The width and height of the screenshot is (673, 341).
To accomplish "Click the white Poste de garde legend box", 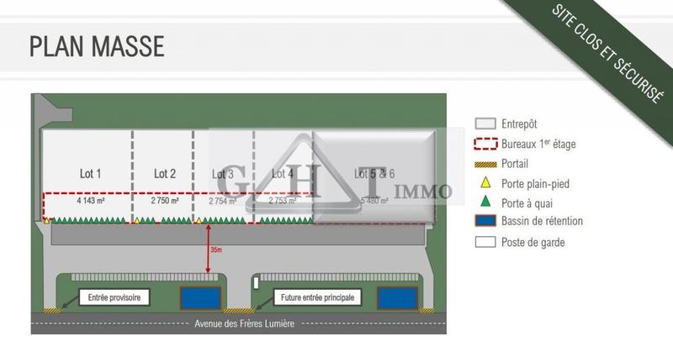I will [484, 243].
